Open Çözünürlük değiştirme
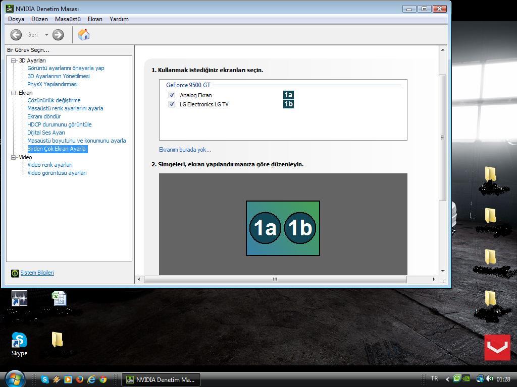Screen dimensions: 517x387 [54, 100]
